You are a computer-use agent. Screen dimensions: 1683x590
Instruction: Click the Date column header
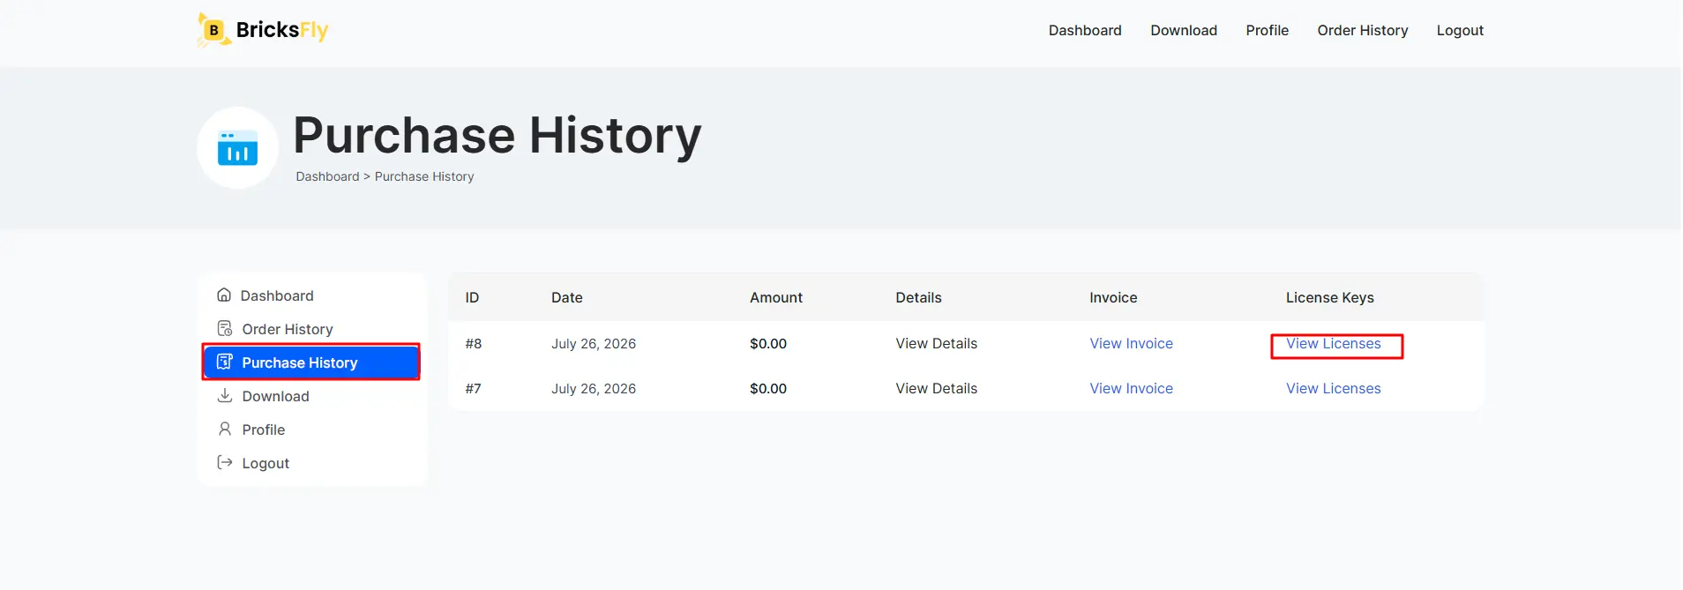(566, 297)
